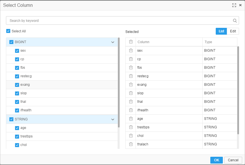Viewport: 245px width, 165px height.
Task: Remove thalach using trash icon
Action: (x=131, y=144)
